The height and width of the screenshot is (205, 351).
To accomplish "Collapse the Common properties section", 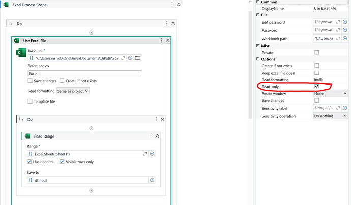I will (x=258, y=2).
